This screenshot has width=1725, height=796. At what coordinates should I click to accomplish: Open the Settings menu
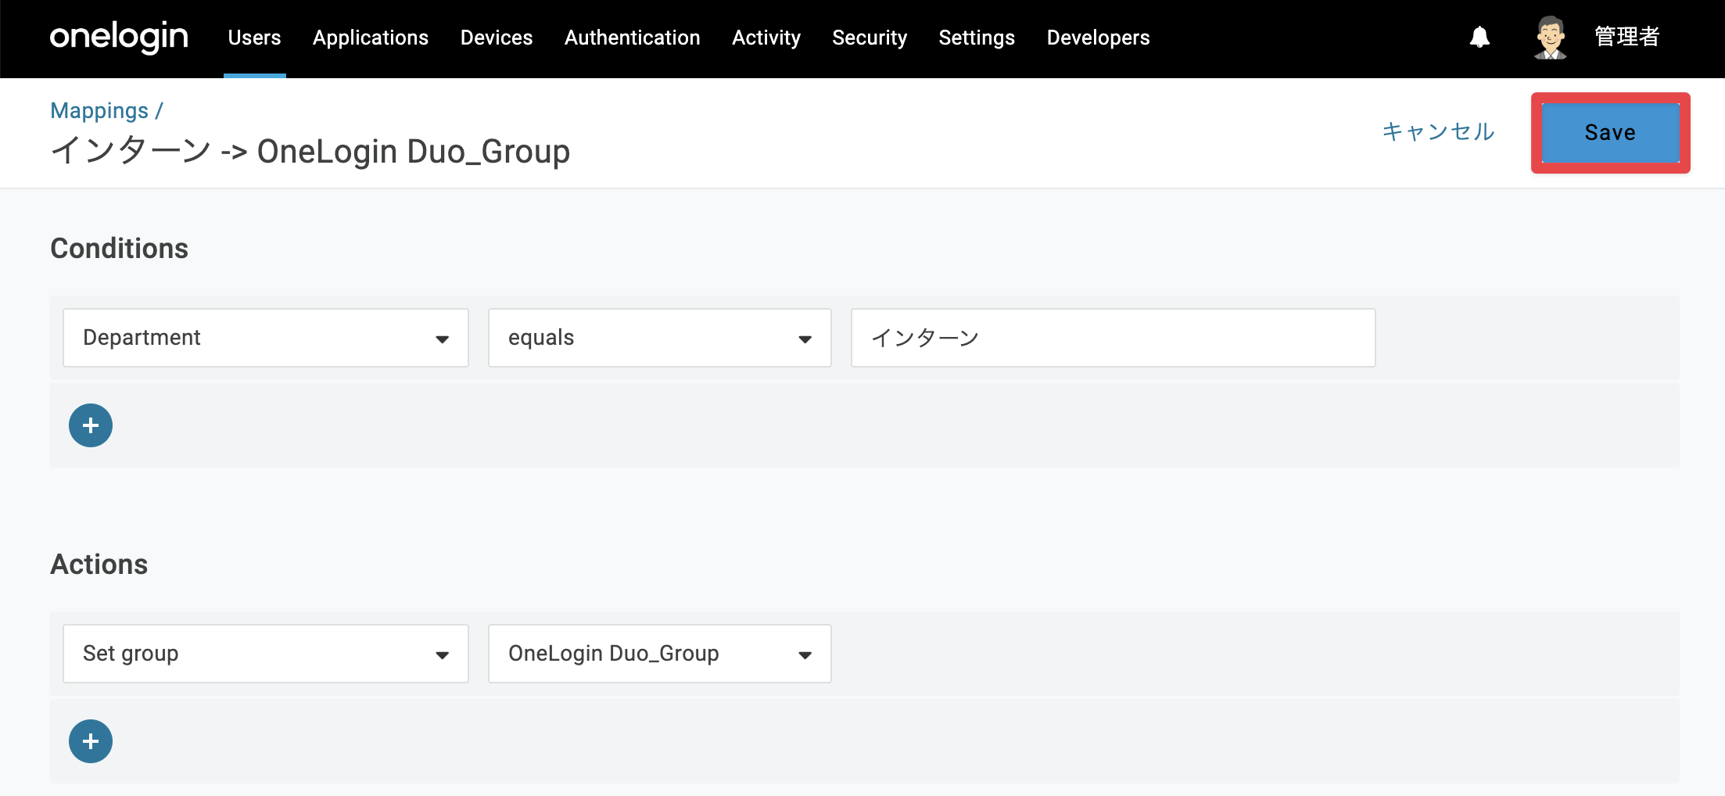coord(977,38)
